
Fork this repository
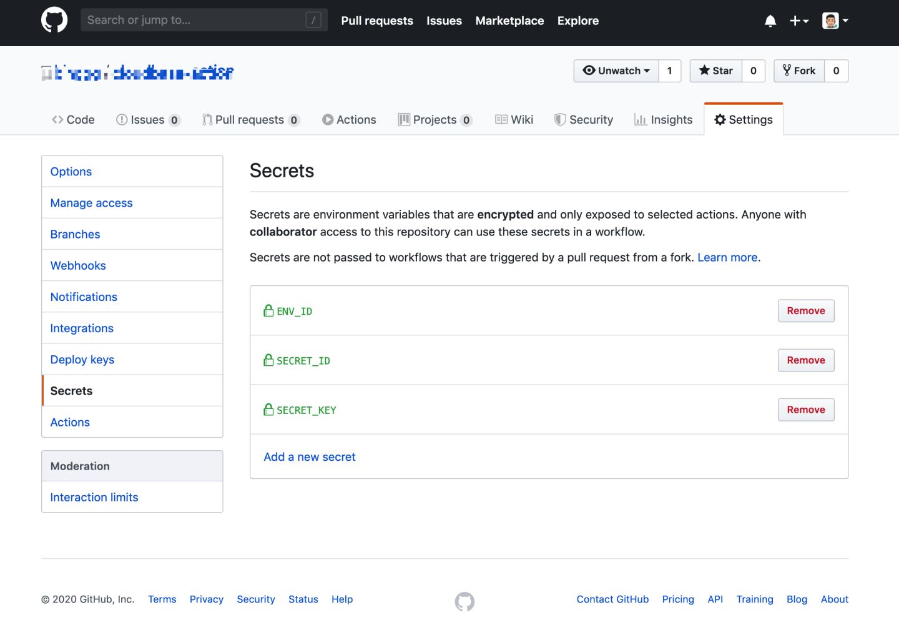coord(799,71)
